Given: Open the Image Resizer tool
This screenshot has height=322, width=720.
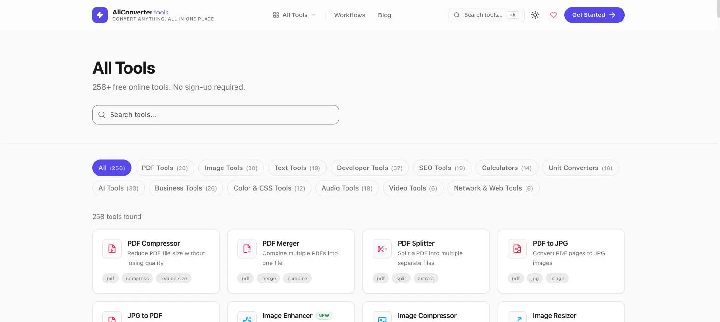Looking at the screenshot, I should 554,316.
